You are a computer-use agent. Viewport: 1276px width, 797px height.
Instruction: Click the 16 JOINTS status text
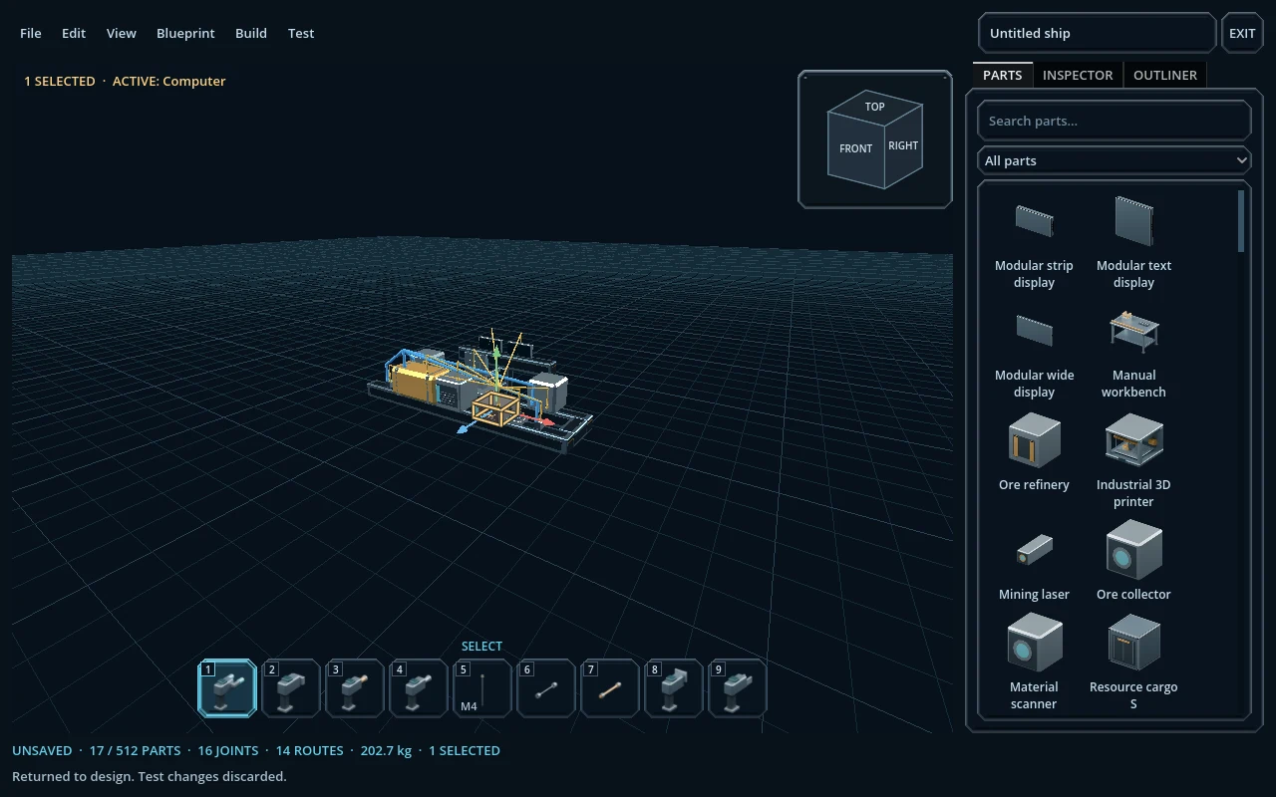pyautogui.click(x=228, y=750)
